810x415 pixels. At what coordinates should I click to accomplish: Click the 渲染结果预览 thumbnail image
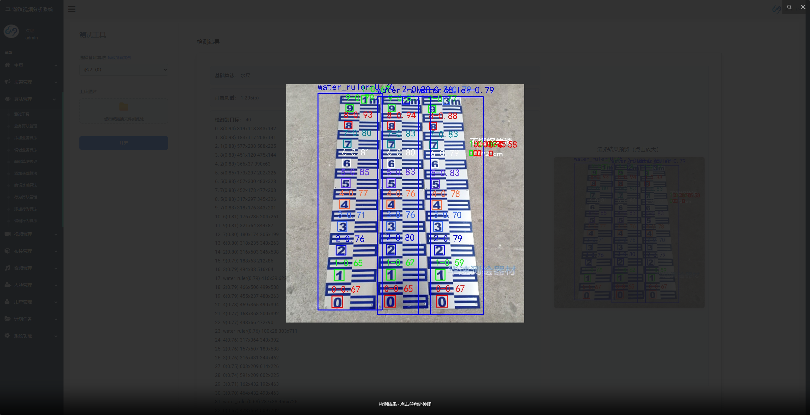(629, 233)
